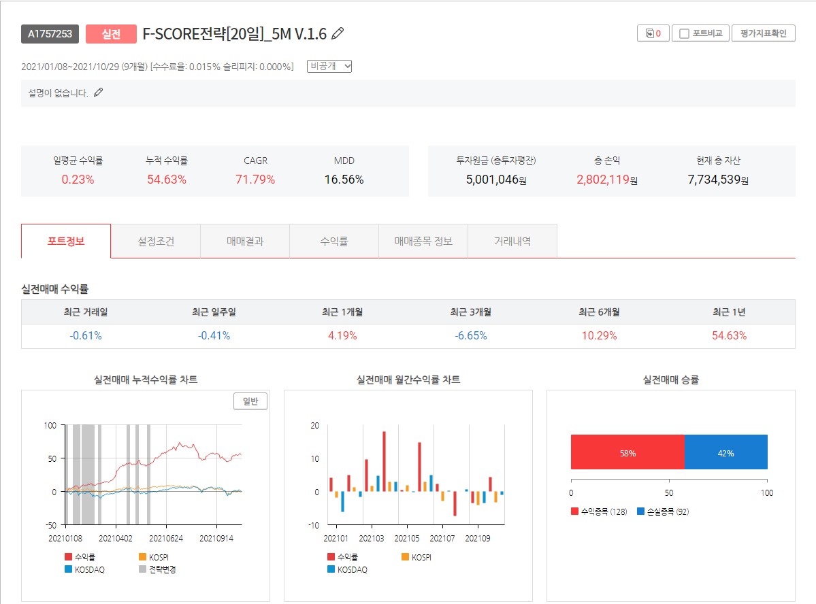Click 최근 6개월 return 10.29%
This screenshot has width=816, height=604.
(600, 335)
